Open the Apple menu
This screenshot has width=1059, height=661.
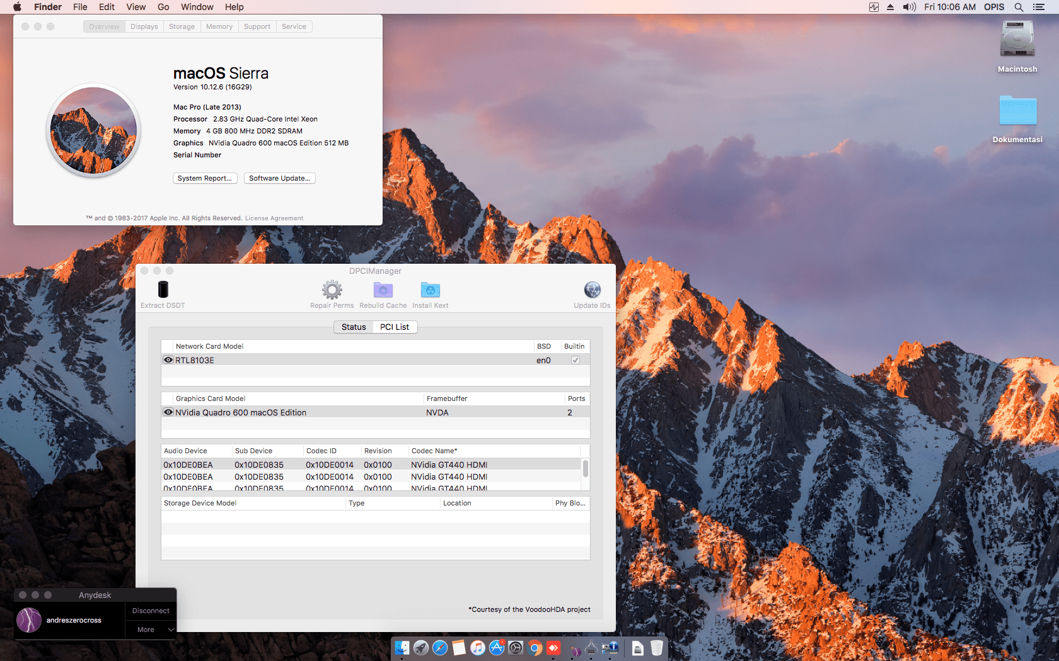click(17, 7)
